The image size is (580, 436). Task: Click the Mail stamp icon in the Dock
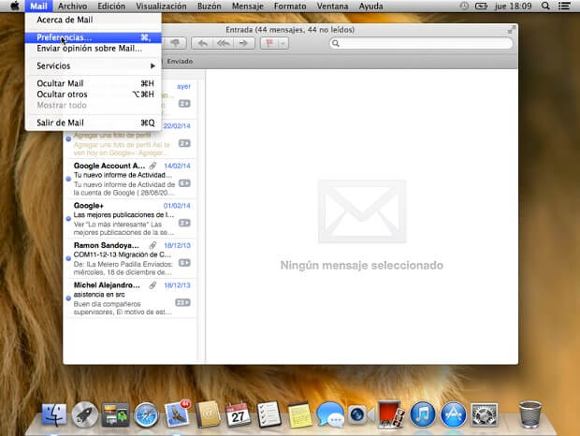click(x=177, y=414)
